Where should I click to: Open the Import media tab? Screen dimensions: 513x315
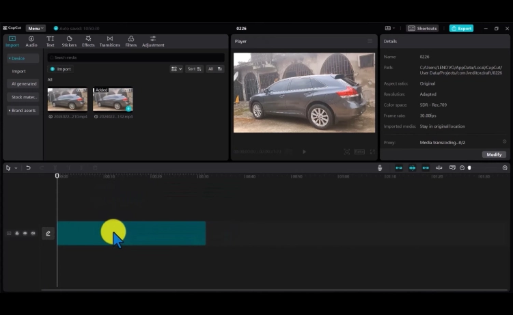(x=12, y=42)
